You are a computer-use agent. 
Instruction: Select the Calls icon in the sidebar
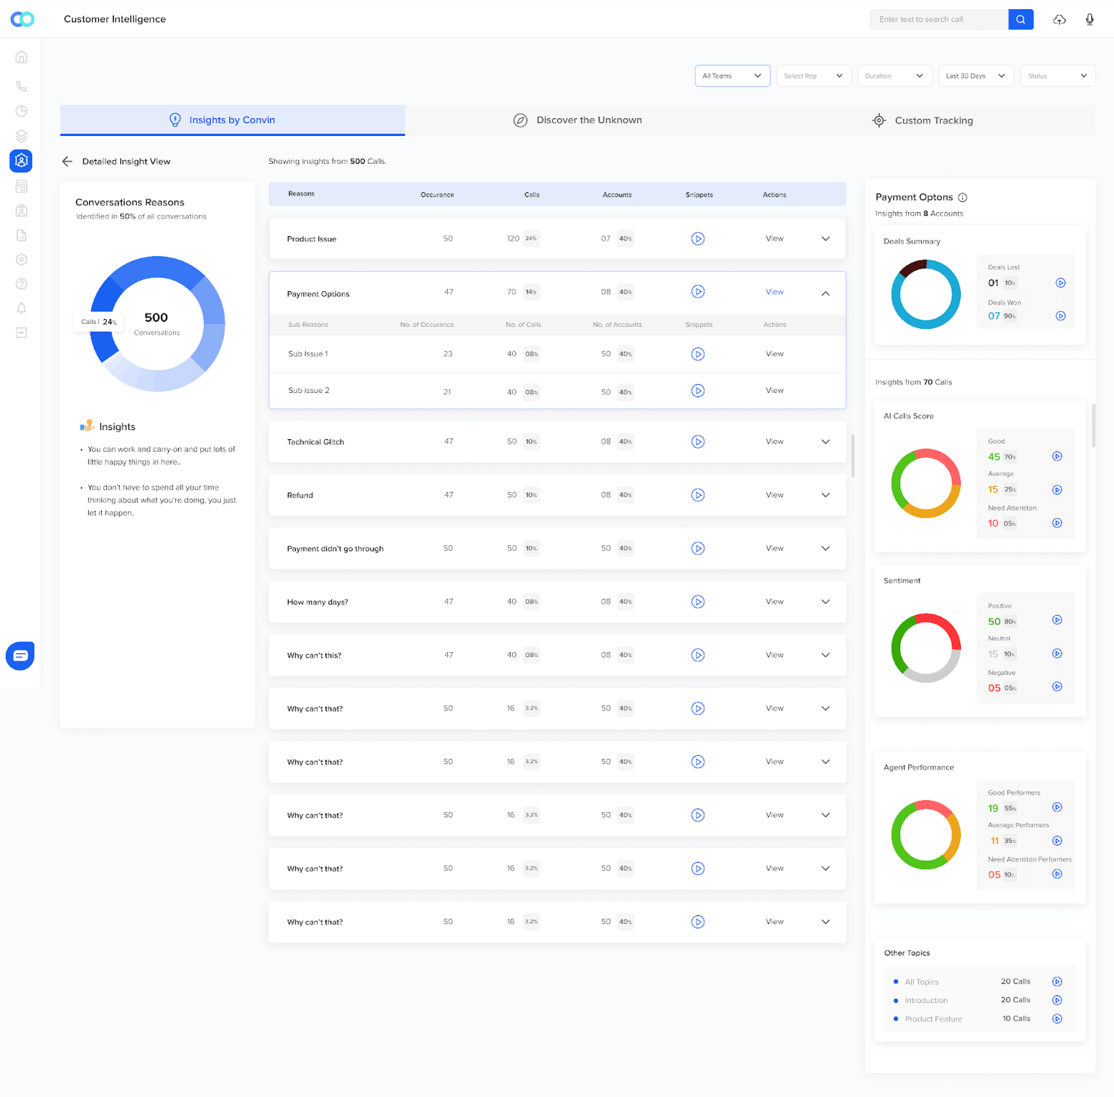point(21,86)
